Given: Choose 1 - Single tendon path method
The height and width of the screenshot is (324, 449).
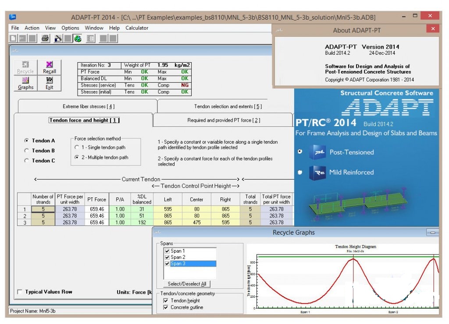Looking at the screenshot, I should tap(77, 147).
